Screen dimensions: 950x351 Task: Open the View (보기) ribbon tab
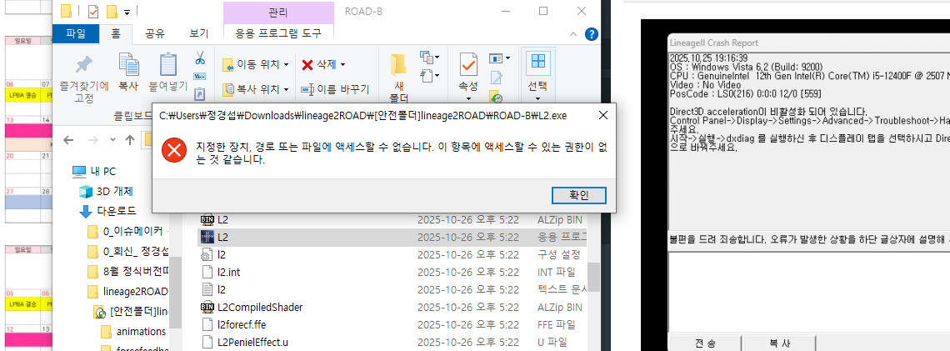point(198,34)
